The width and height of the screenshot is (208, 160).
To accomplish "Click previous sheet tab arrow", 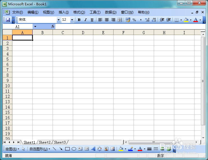I will coord(9,142).
